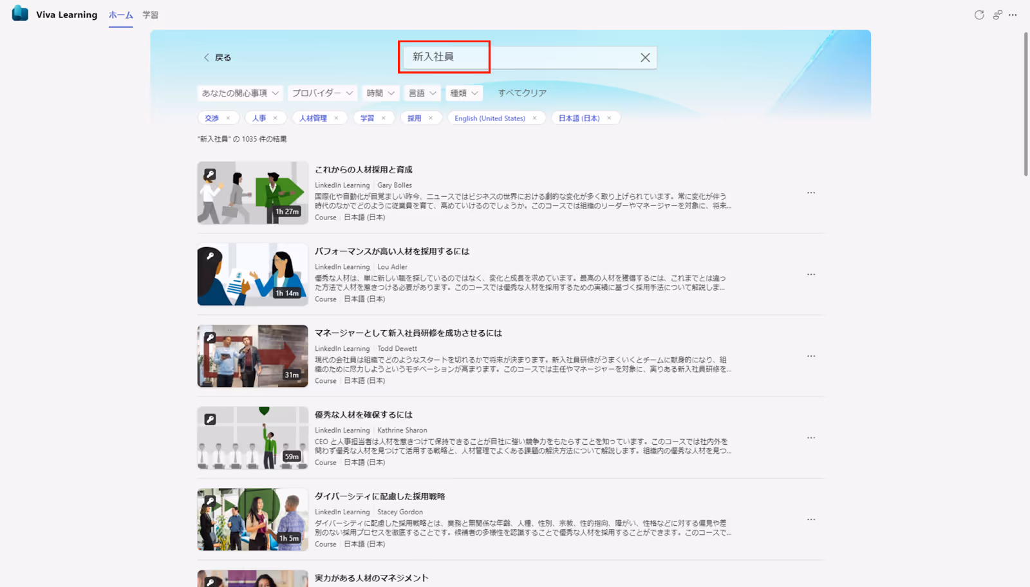Open the top bar more options menu

[x=1013, y=15]
